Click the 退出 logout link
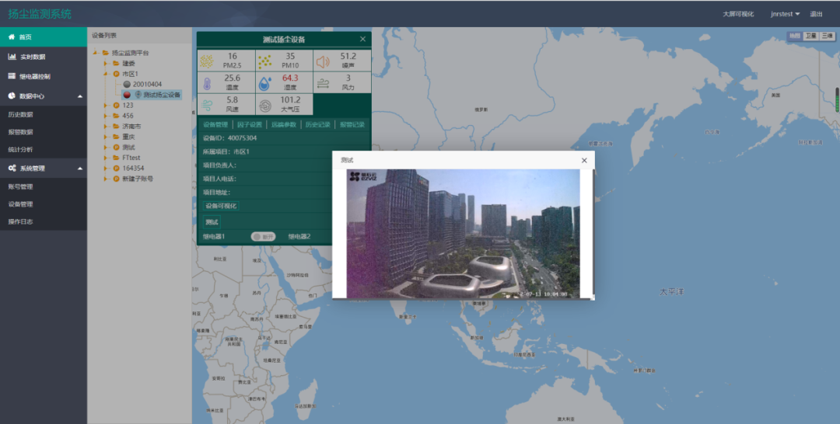The image size is (840, 424). point(816,14)
